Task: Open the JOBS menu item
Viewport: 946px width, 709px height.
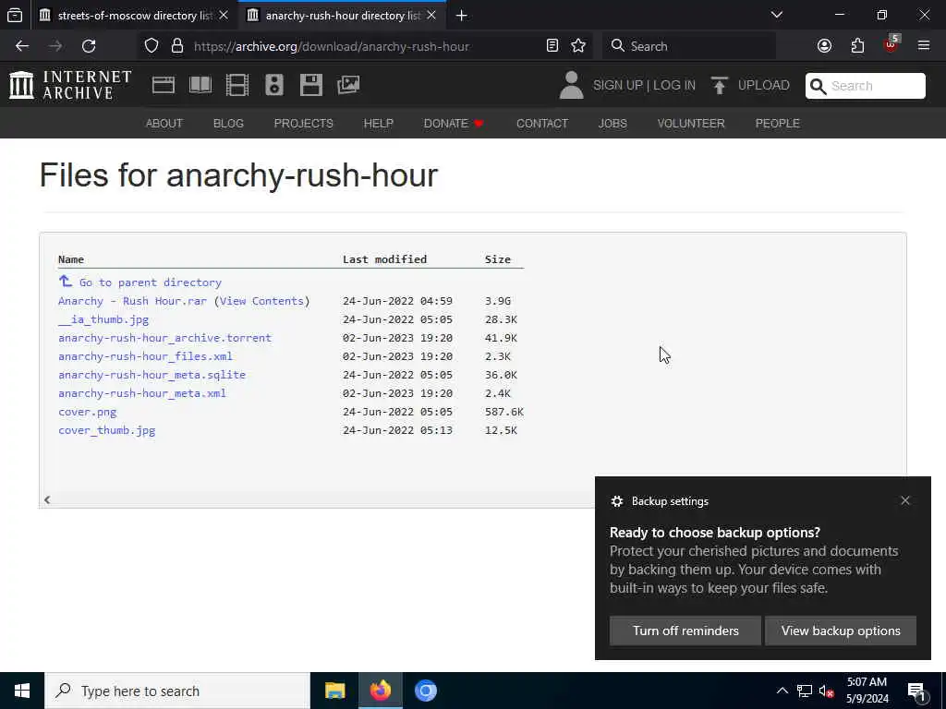Action: tap(612, 124)
